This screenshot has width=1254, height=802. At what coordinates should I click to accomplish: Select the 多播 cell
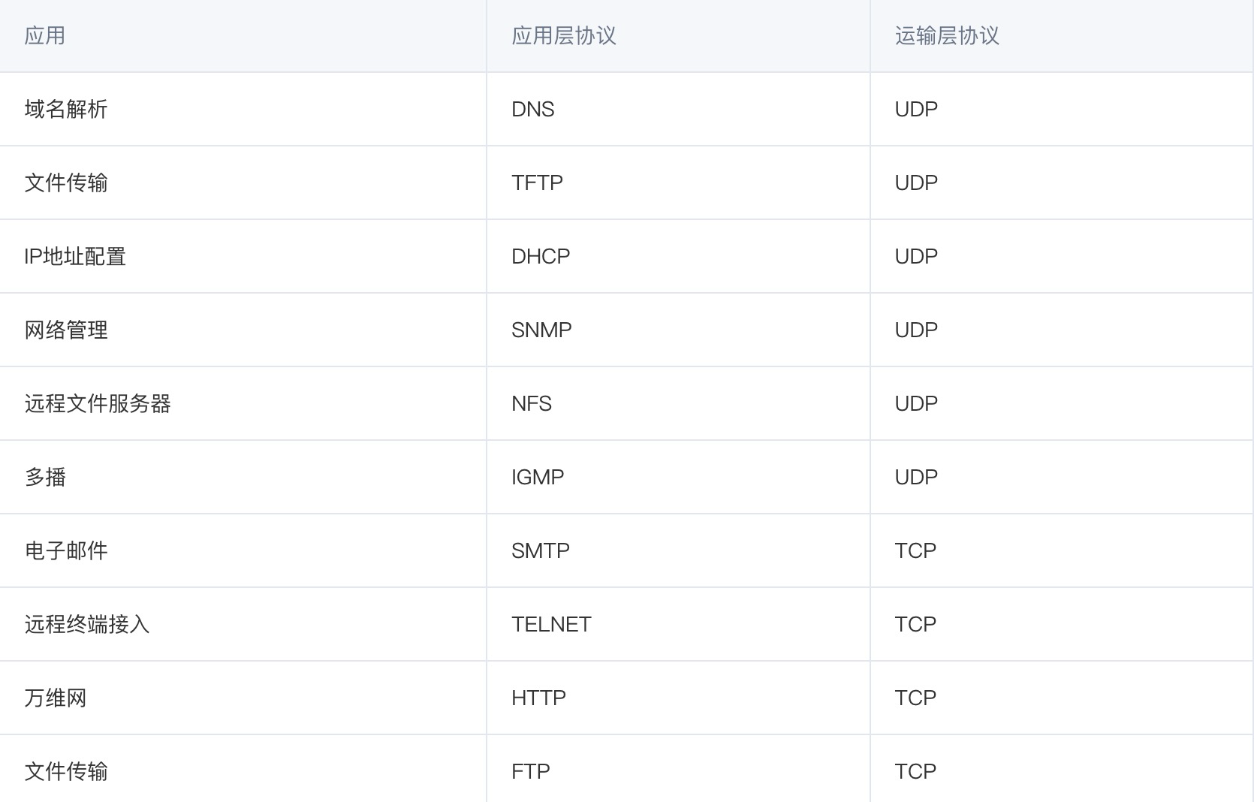point(243,478)
